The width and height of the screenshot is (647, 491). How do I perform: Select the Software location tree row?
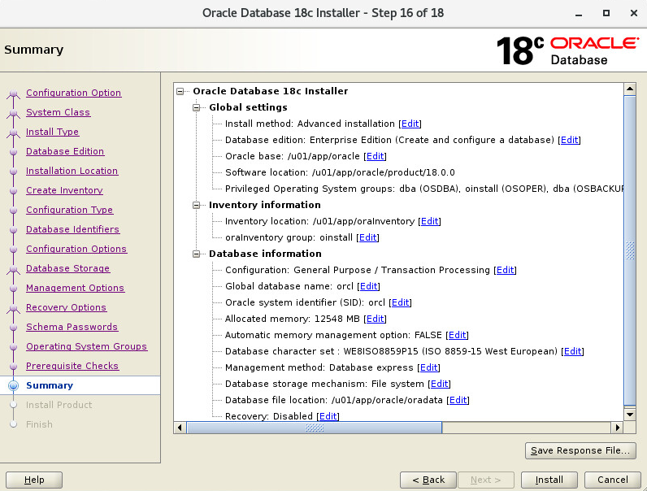340,172
